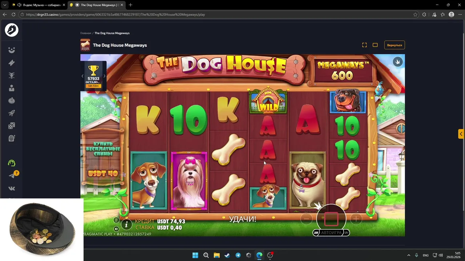Open the game hamburger menu
The height and width of the screenshot is (261, 465).
tap(116, 220)
